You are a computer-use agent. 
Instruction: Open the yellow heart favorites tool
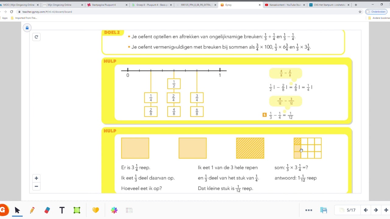pyautogui.click(x=96, y=210)
